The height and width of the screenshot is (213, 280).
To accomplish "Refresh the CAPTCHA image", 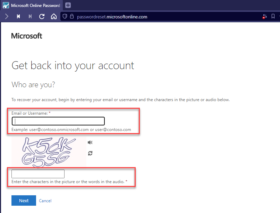I will click(x=90, y=153).
